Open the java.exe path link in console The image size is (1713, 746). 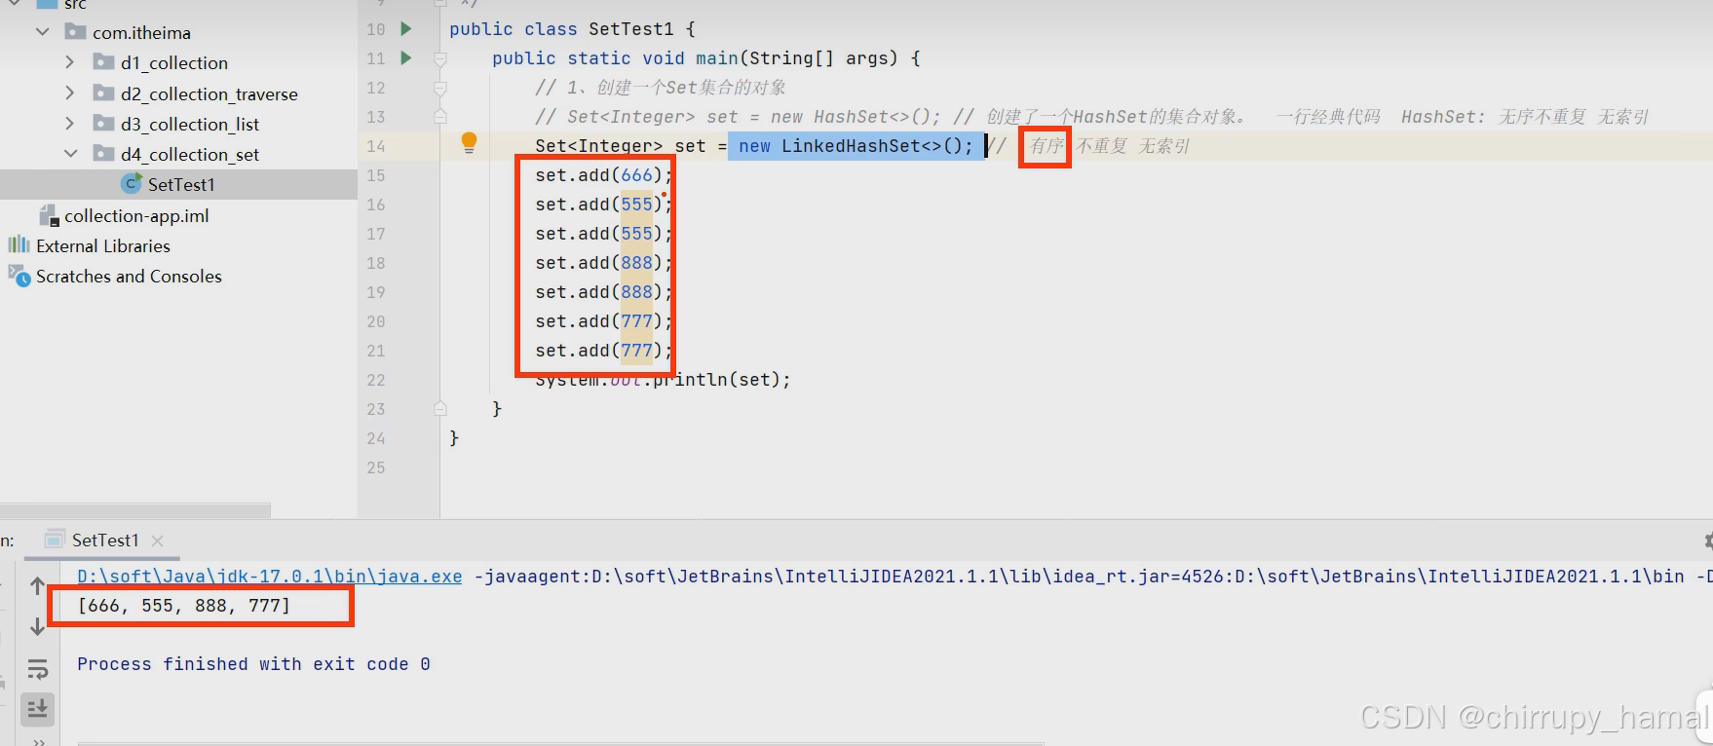point(270,577)
